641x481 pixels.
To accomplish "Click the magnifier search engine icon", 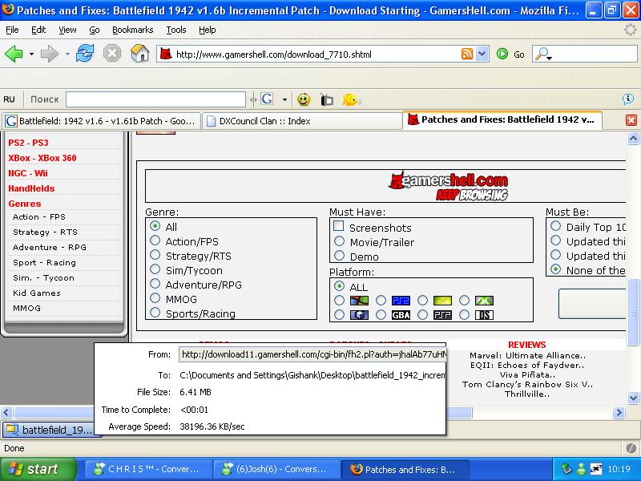I will click(544, 54).
